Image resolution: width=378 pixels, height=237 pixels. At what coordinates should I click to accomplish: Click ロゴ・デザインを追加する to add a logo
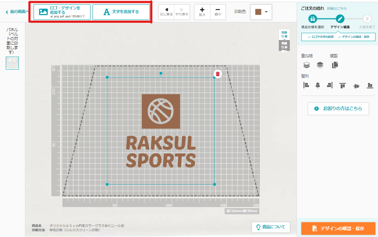pyautogui.click(x=62, y=12)
